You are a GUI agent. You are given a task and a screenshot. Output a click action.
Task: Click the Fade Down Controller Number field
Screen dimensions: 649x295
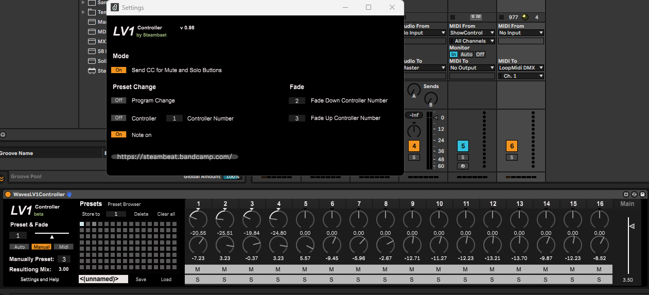click(297, 101)
